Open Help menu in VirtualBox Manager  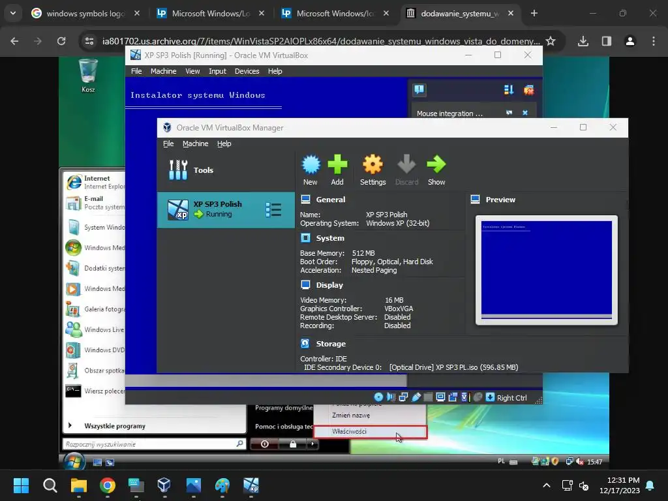pyautogui.click(x=224, y=144)
